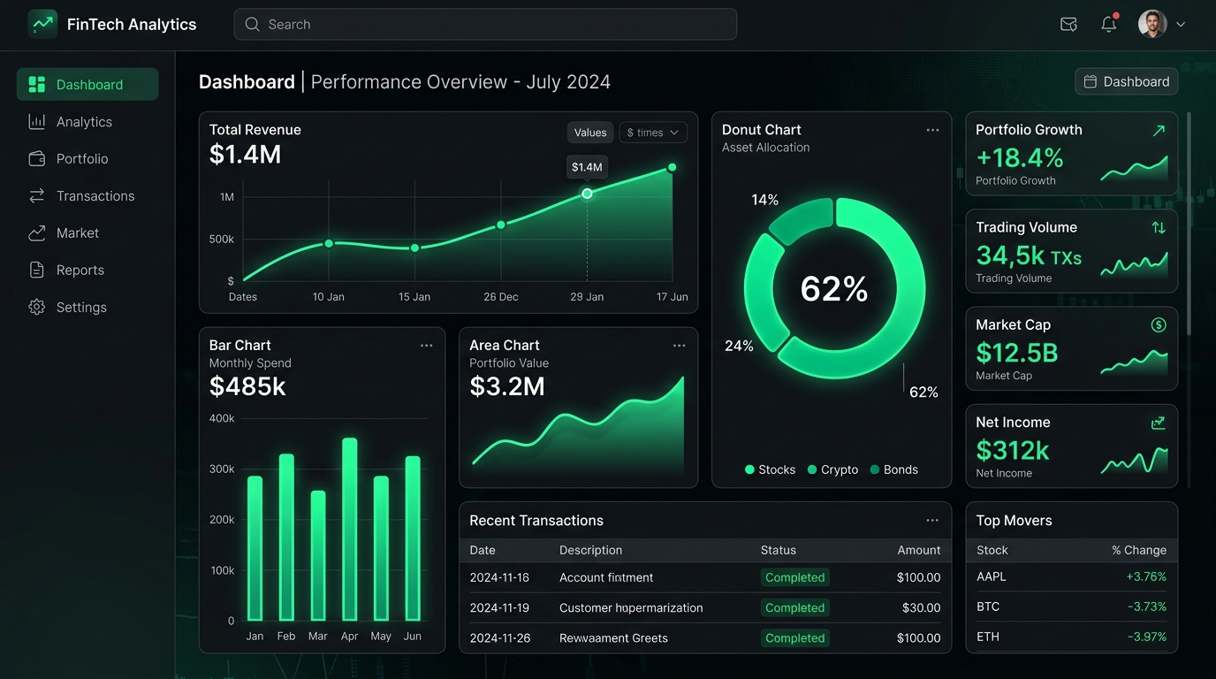Click the Portfolio Growth arrow icon

click(x=1159, y=131)
